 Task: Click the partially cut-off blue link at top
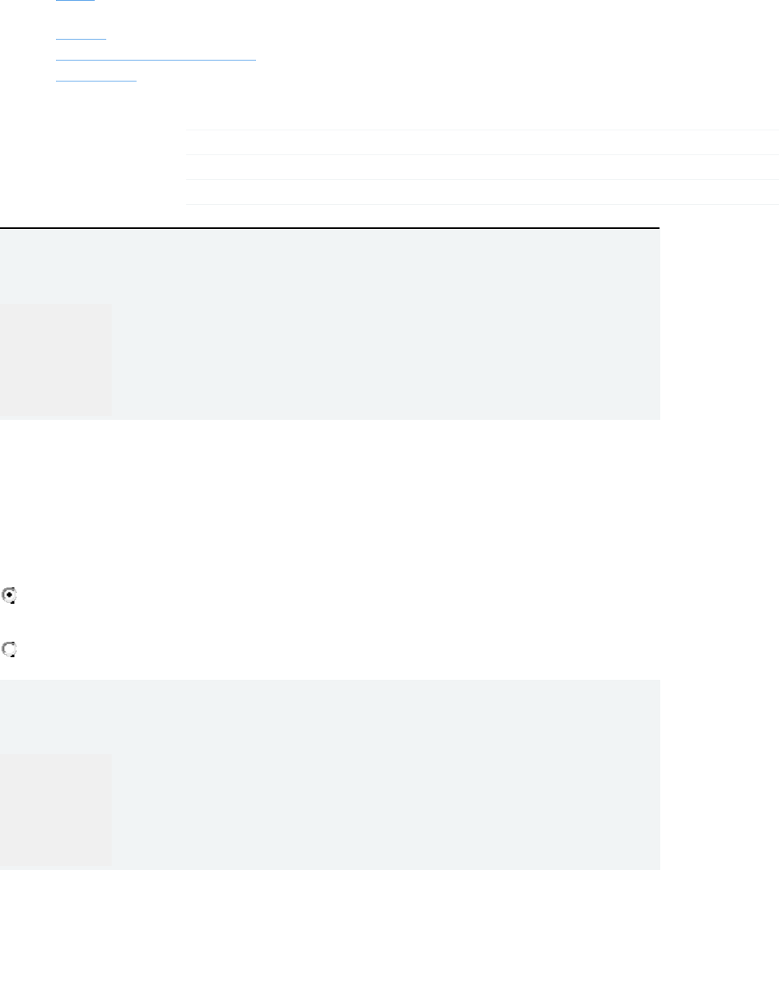pos(75,1)
